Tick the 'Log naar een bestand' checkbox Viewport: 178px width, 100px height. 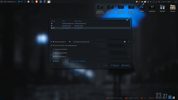click(x=51, y=49)
